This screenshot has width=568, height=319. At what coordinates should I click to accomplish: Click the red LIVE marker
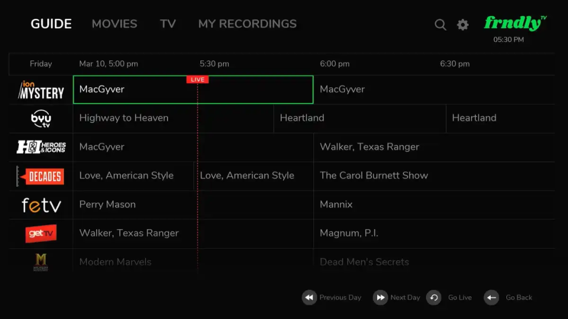coord(197,80)
